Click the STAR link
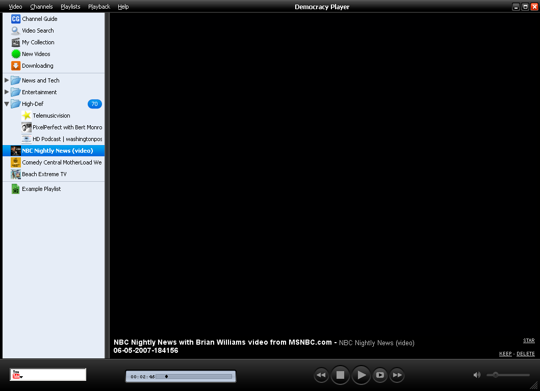Image resolution: width=540 pixels, height=391 pixels. click(529, 341)
